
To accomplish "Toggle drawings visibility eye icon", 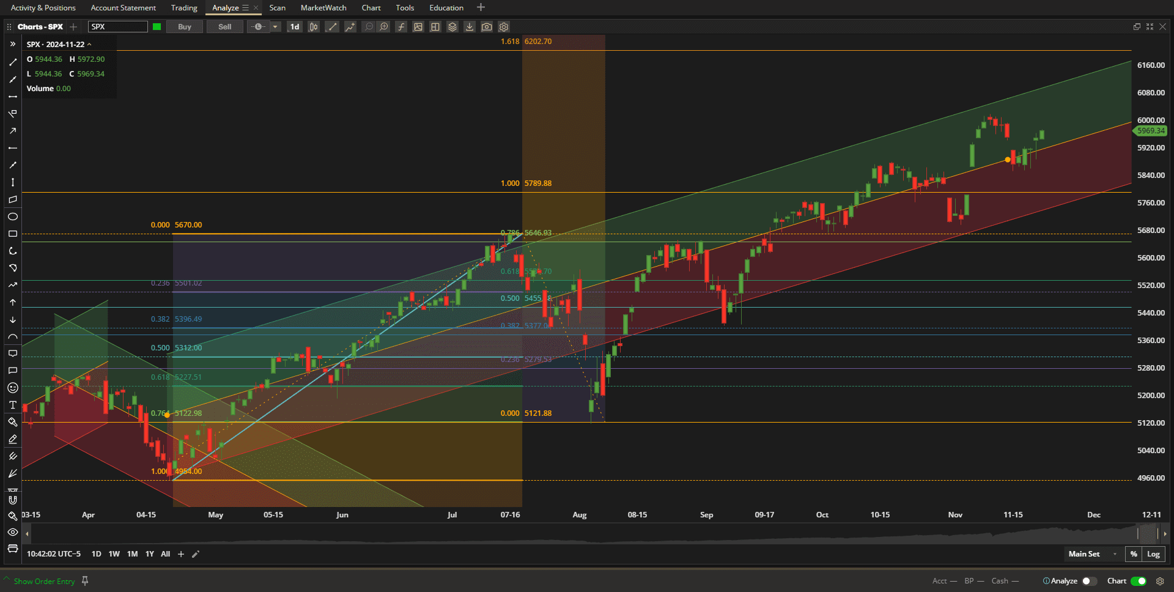I will [x=12, y=532].
